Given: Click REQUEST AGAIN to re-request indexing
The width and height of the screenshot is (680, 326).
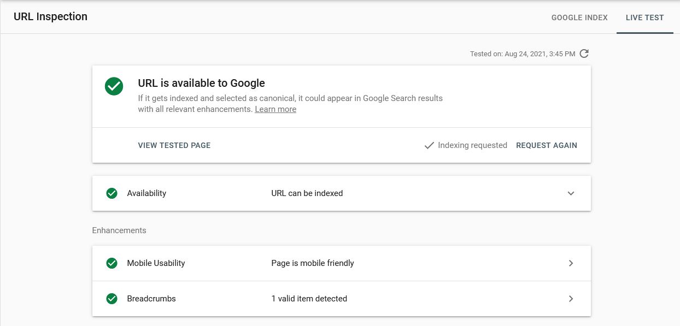Looking at the screenshot, I should point(546,145).
